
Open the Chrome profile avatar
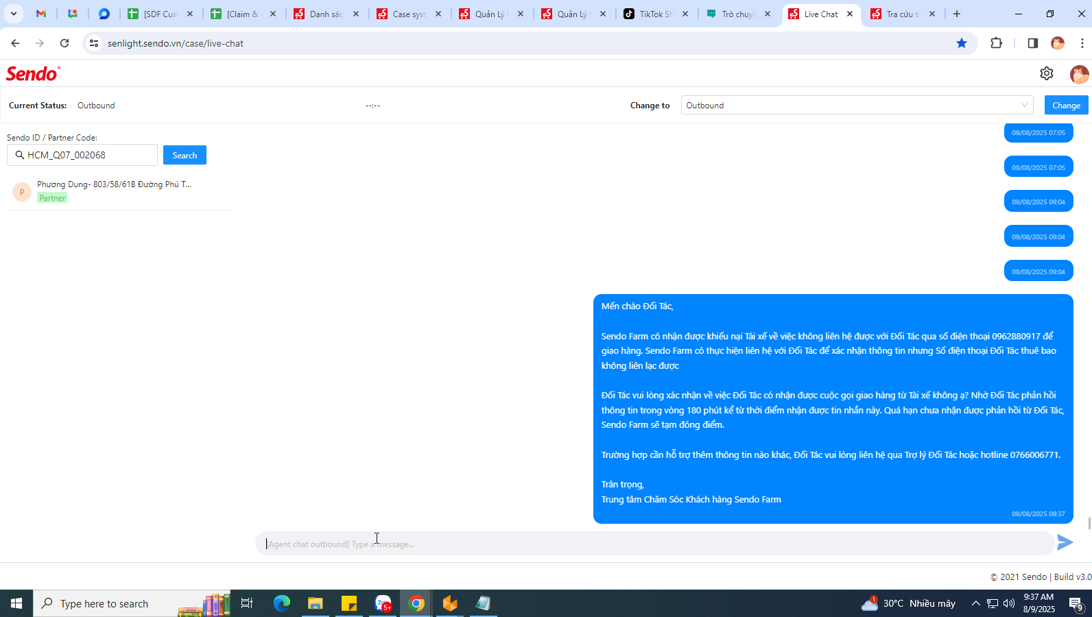coord(1058,43)
